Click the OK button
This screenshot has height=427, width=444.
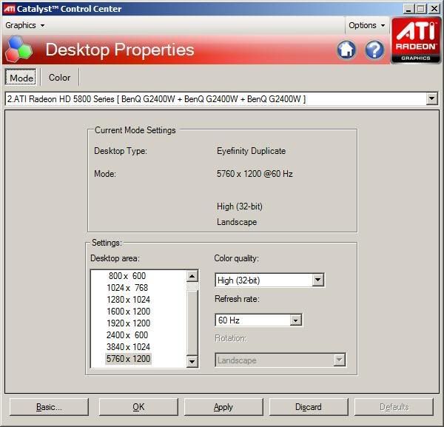138,407
